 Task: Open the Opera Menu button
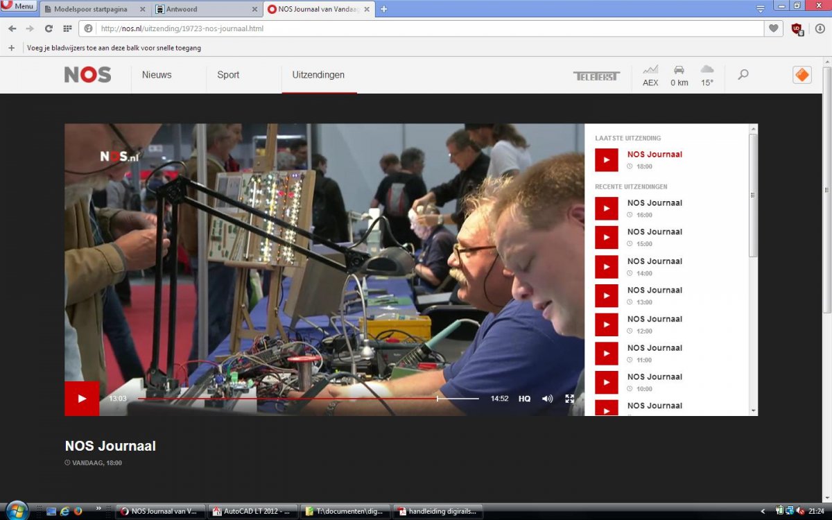tap(19, 6)
